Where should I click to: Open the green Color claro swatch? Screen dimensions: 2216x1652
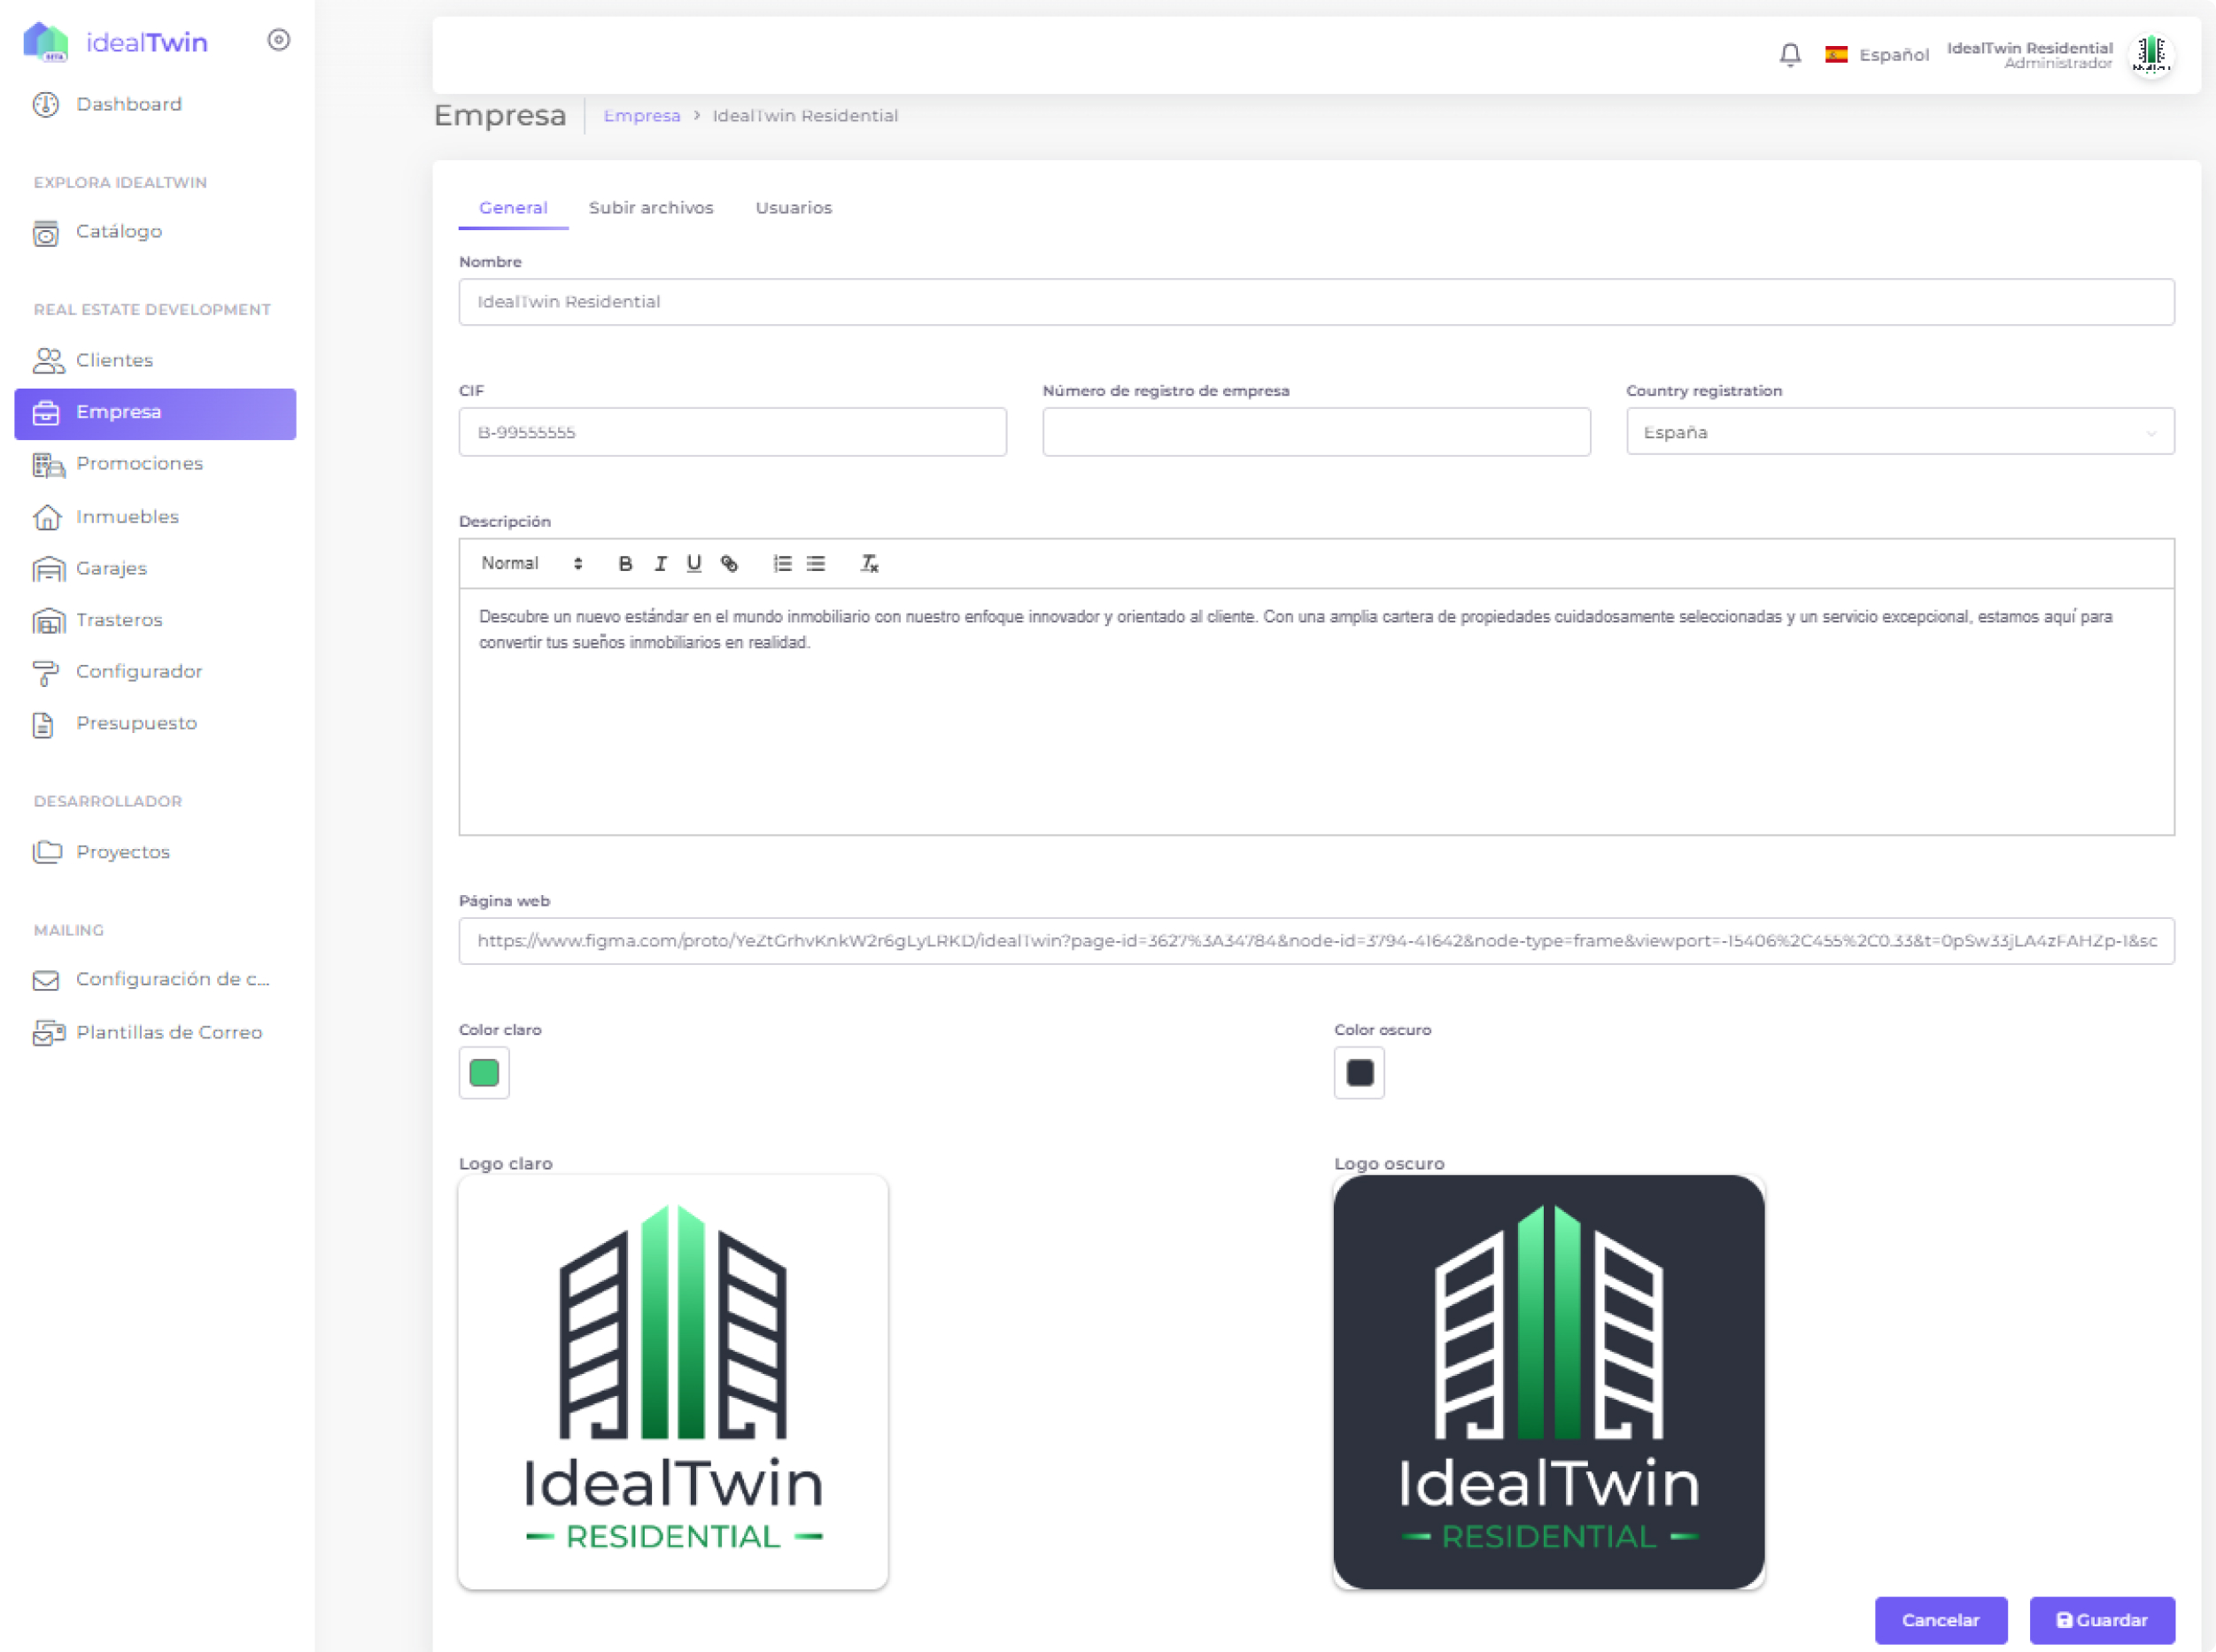click(484, 1073)
